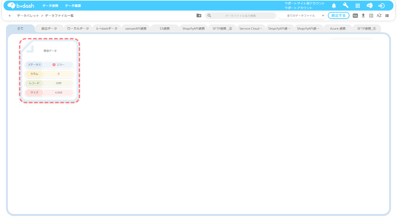This screenshot has width=397, height=223.
Task: Click the レコード label
Action: pyautogui.click(x=34, y=83)
